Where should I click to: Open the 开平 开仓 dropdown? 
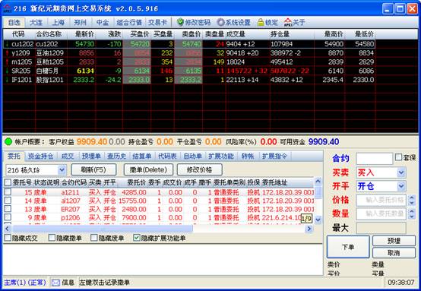[401, 186]
